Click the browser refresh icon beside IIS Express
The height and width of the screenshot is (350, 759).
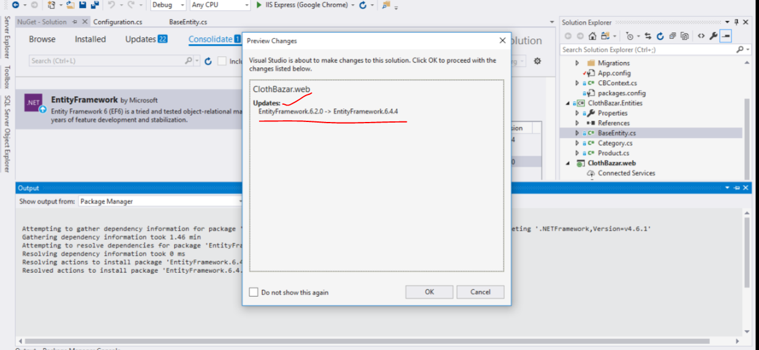click(x=363, y=5)
